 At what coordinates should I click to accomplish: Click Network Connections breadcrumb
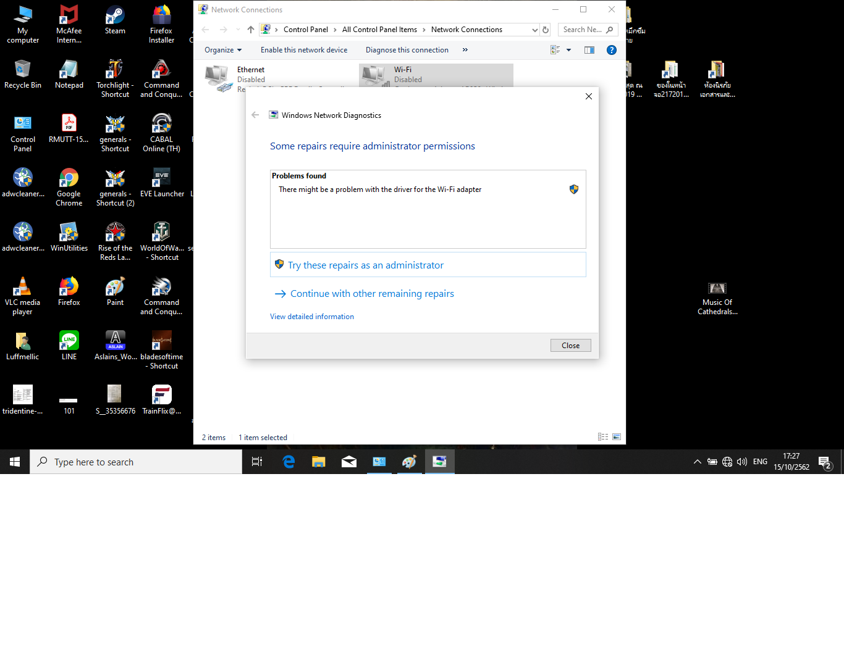click(466, 30)
